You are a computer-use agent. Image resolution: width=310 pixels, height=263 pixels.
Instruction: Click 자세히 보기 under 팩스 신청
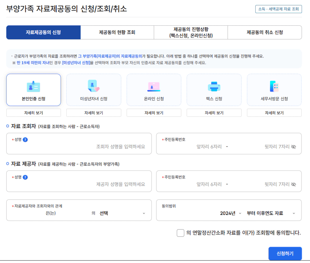coord(214,113)
